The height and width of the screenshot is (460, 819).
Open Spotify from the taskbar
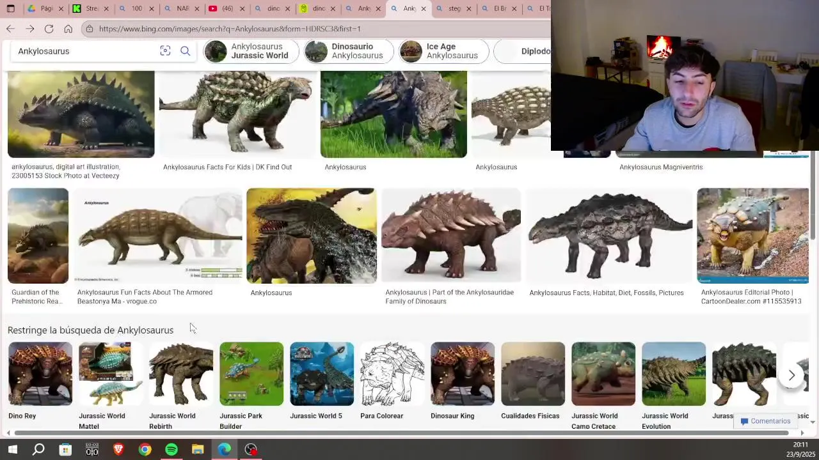coord(171,450)
